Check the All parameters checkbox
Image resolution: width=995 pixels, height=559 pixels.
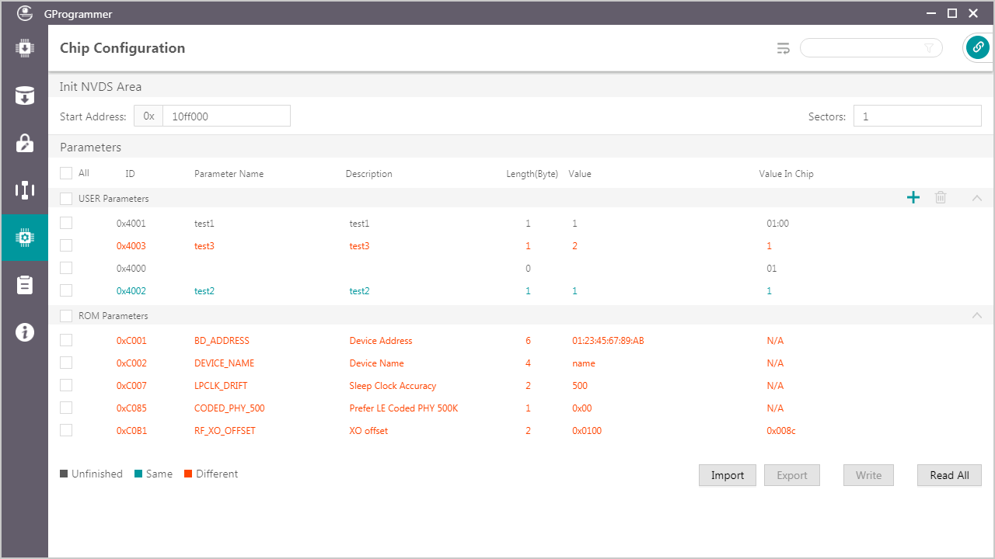[x=66, y=173]
